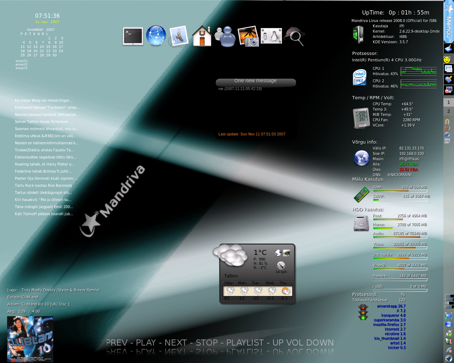Click the Intel Core 2 processor logo
This screenshot has width=454, height=363.
point(359,78)
